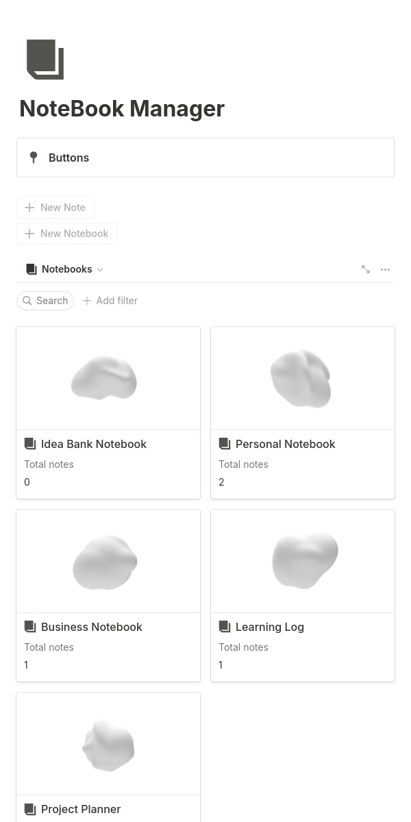Open the Notebooks view dropdown chevron
This screenshot has width=411, height=822.
coord(100,270)
